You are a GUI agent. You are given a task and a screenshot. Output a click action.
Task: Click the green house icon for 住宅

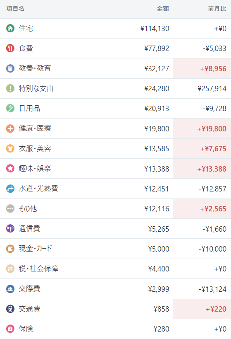tap(10, 28)
